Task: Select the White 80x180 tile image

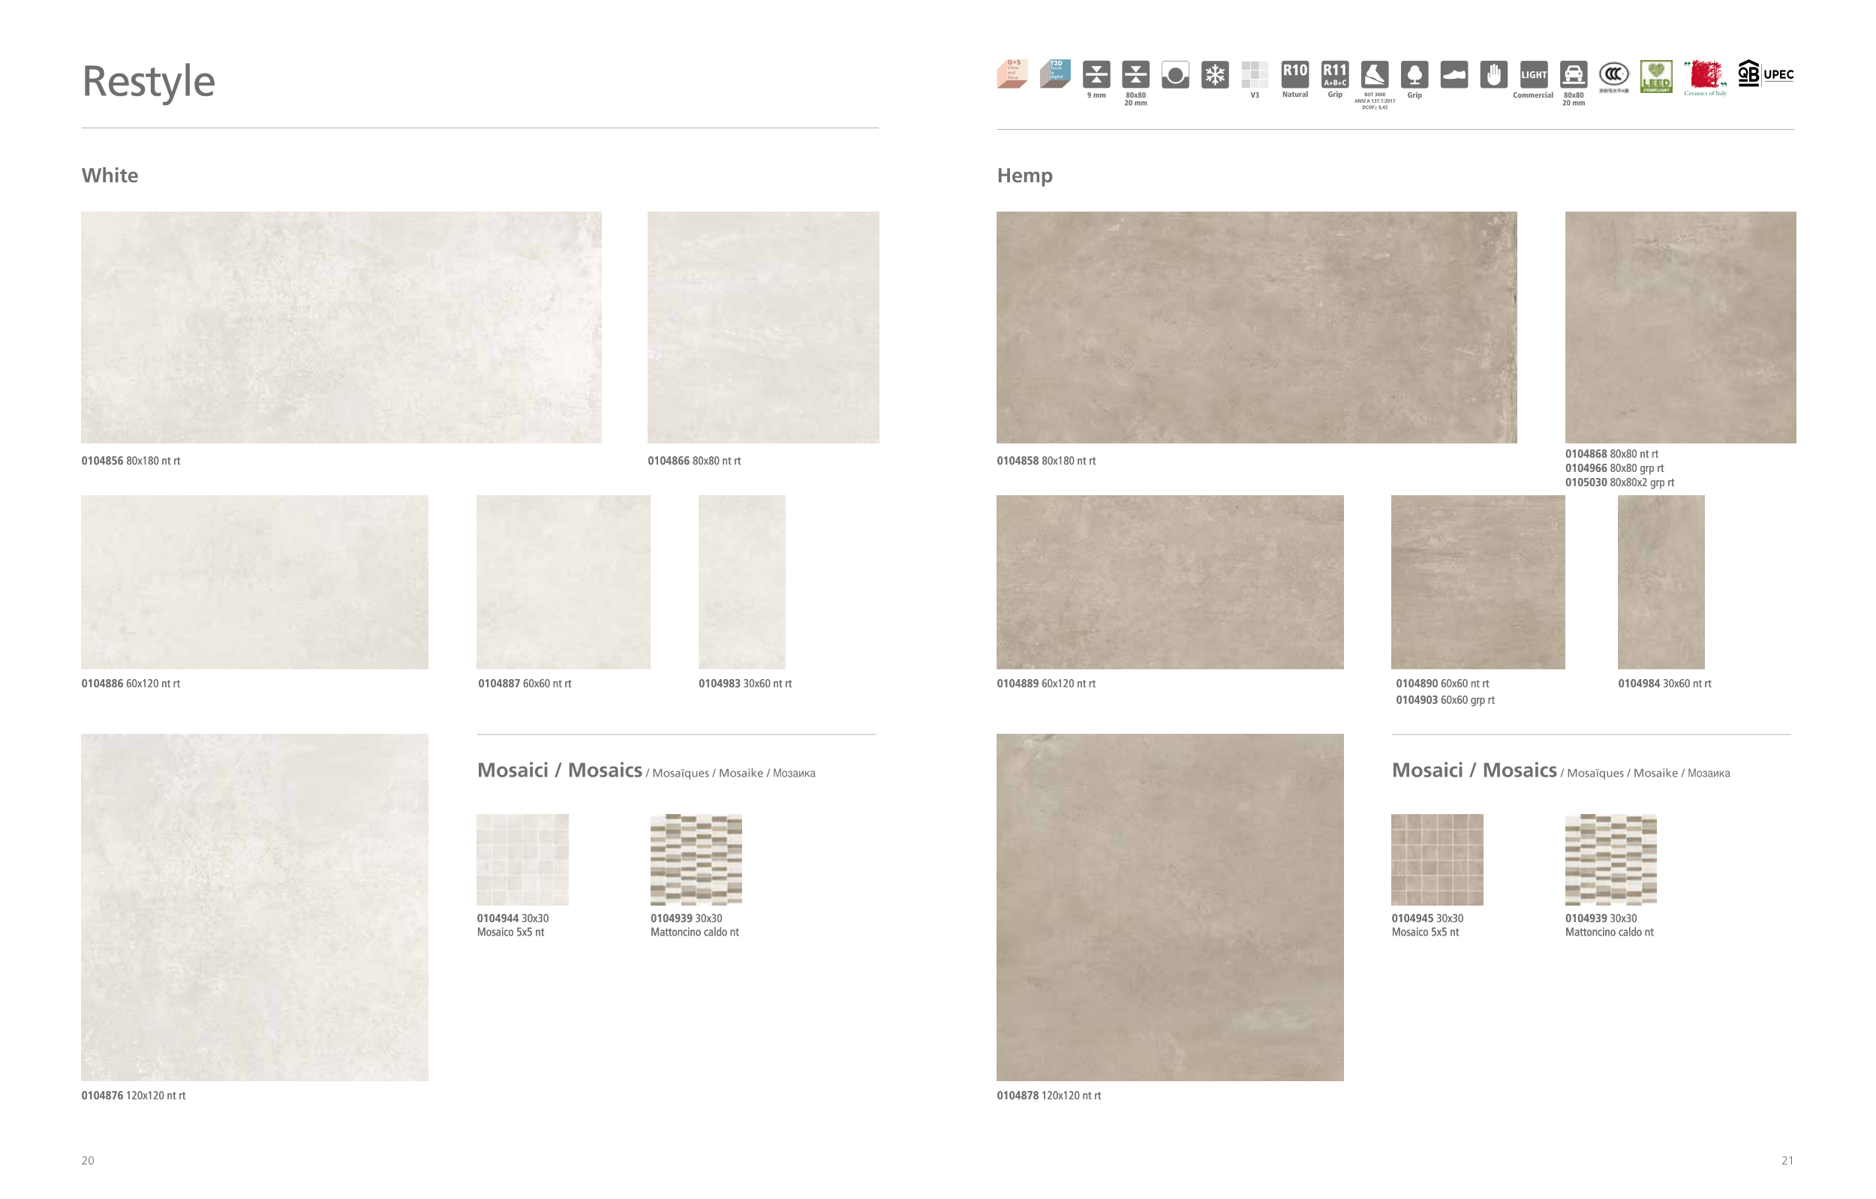Action: coord(341,327)
